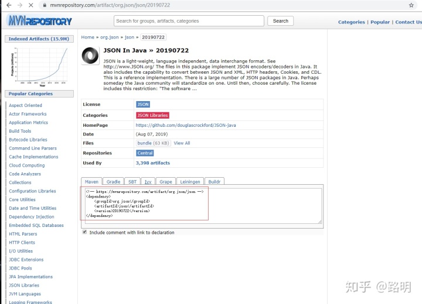Viewport: 422px width, 304px height.
Task: Open the Contact Us header link
Action: tap(409, 22)
